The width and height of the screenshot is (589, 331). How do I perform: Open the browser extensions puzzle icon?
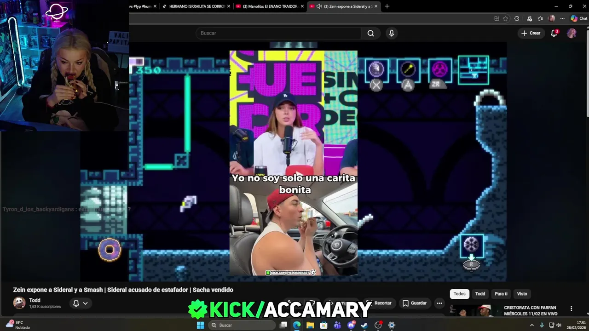[x=517, y=18]
